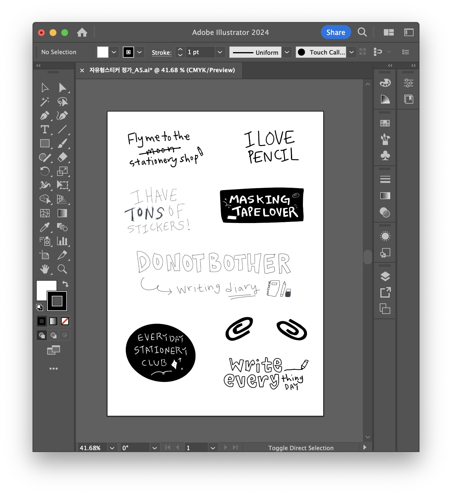Set paint to None

(x=65, y=321)
